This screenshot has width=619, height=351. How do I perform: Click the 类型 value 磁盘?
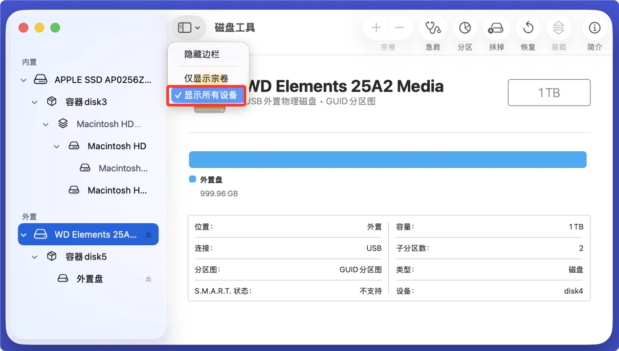click(576, 270)
